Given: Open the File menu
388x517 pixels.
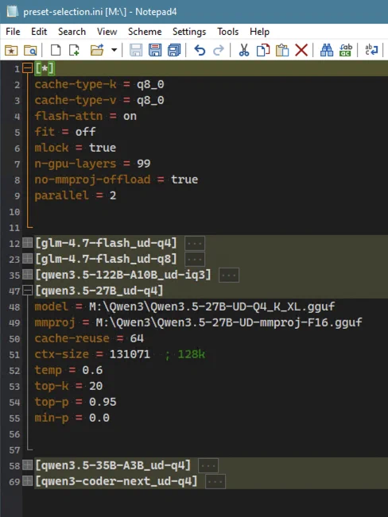Looking at the screenshot, I should tap(13, 32).
